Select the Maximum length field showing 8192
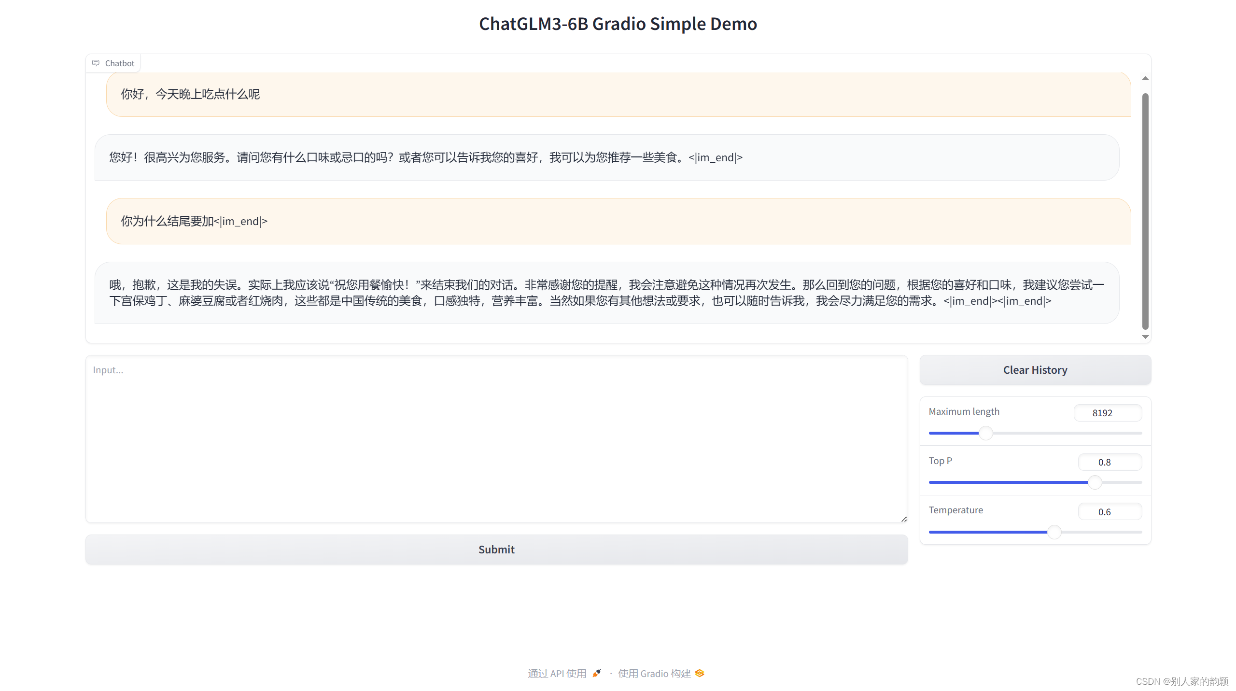Image resolution: width=1236 pixels, height=691 pixels. coord(1108,412)
